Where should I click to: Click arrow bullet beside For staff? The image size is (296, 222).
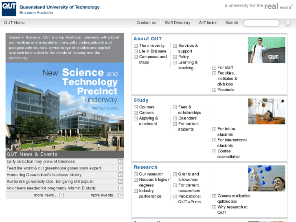(x=214, y=68)
